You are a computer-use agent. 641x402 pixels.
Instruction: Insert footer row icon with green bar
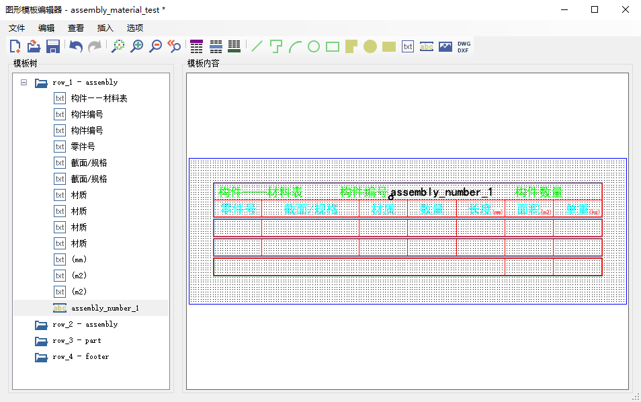tap(234, 46)
